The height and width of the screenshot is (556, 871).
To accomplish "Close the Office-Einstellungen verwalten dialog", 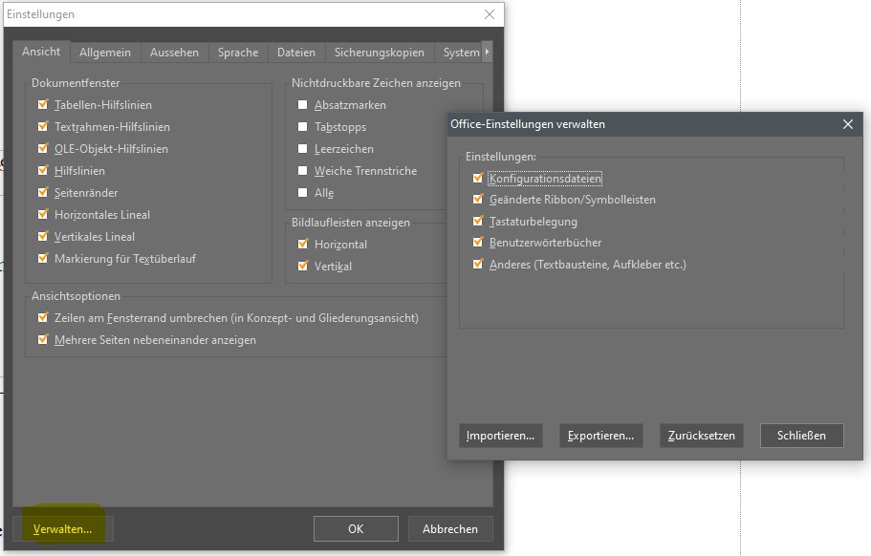I will (848, 124).
